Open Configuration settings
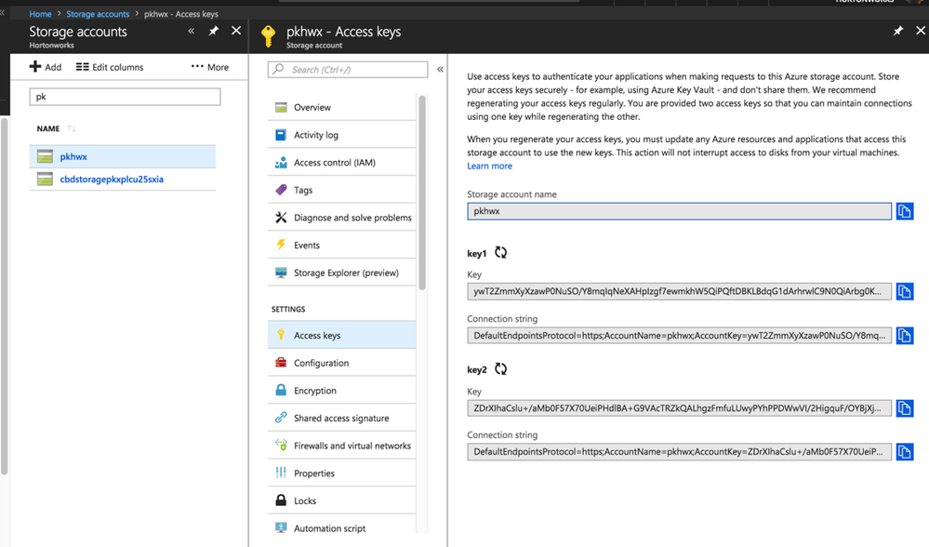This screenshot has width=929, height=547. 342,363
